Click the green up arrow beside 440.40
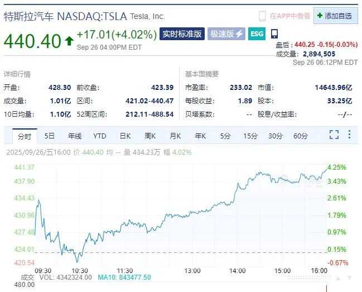Screen dimensions: 362x292 point(69,40)
